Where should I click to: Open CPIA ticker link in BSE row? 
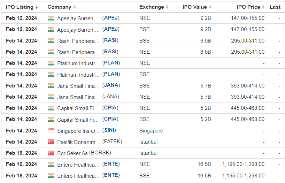pyautogui.click(x=110, y=119)
